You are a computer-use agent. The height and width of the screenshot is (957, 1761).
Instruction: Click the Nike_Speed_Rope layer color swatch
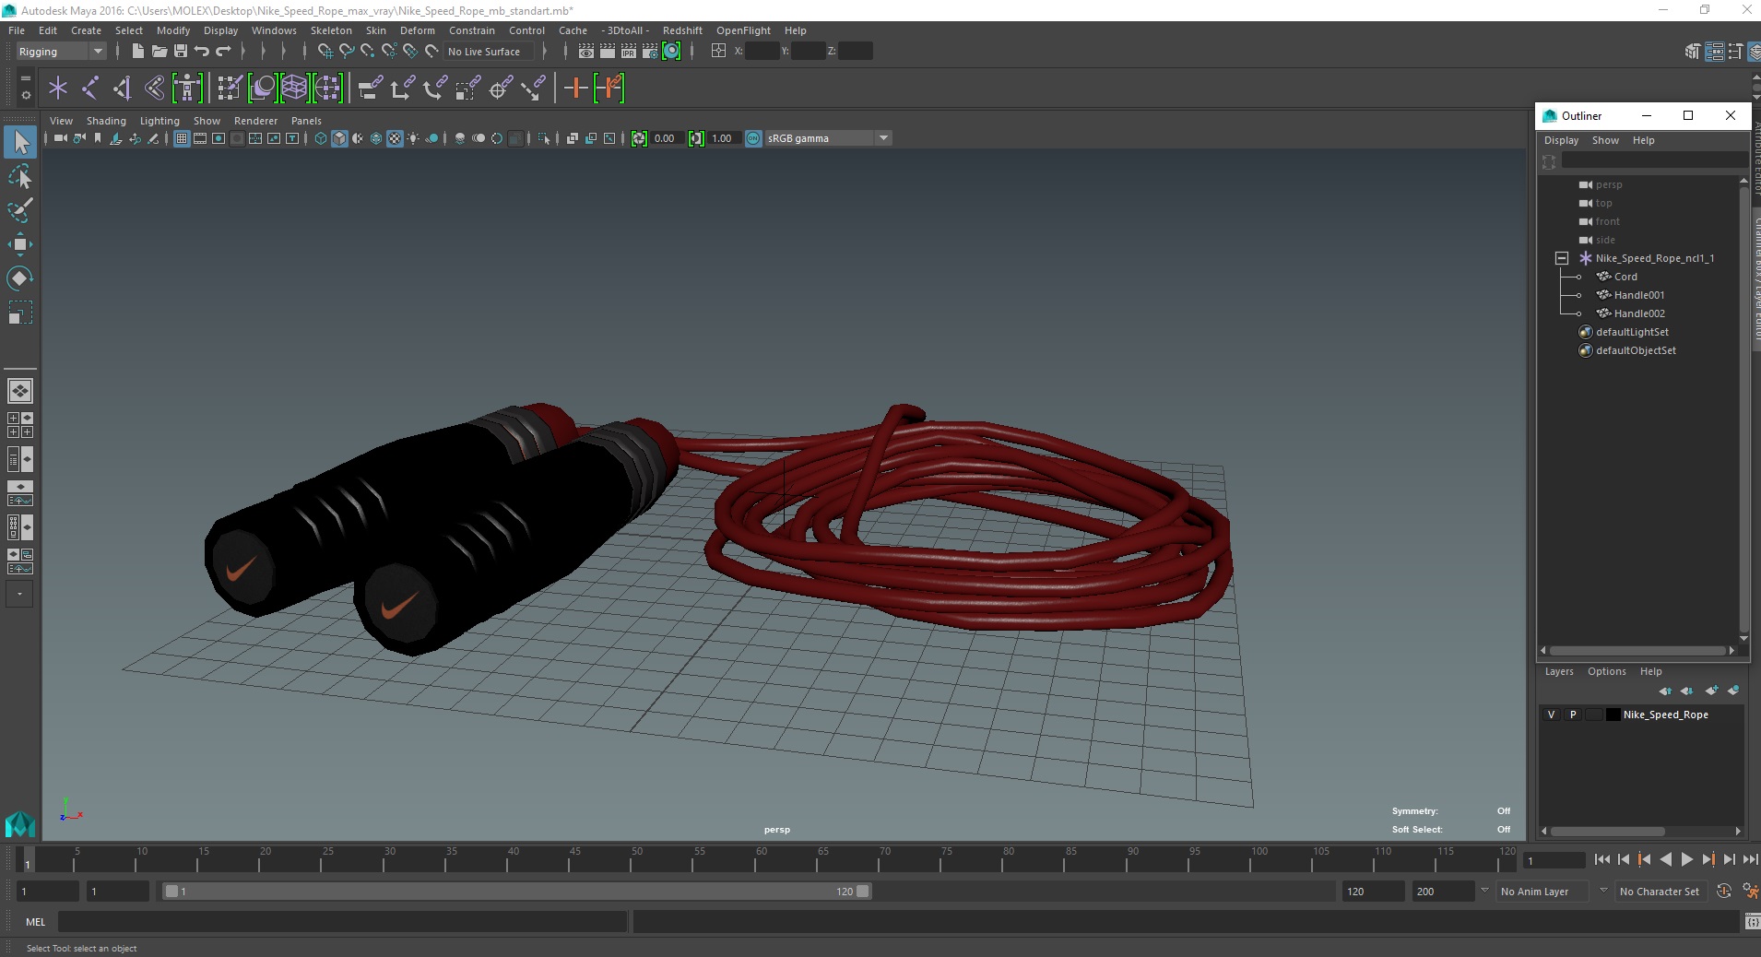[x=1613, y=715]
